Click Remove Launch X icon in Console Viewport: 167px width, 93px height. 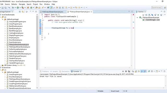126,71
